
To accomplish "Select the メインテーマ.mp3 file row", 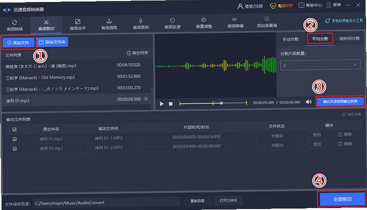I will pos(76,88).
